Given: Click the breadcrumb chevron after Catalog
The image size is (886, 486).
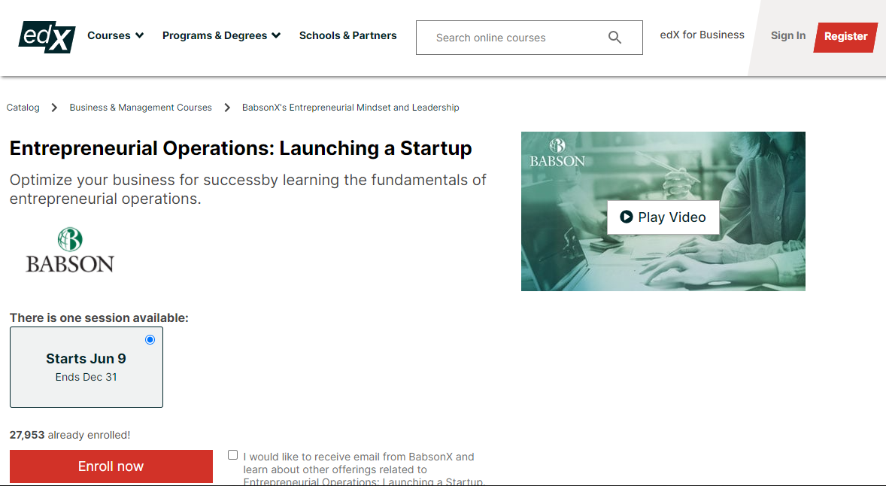Looking at the screenshot, I should click(x=53, y=107).
